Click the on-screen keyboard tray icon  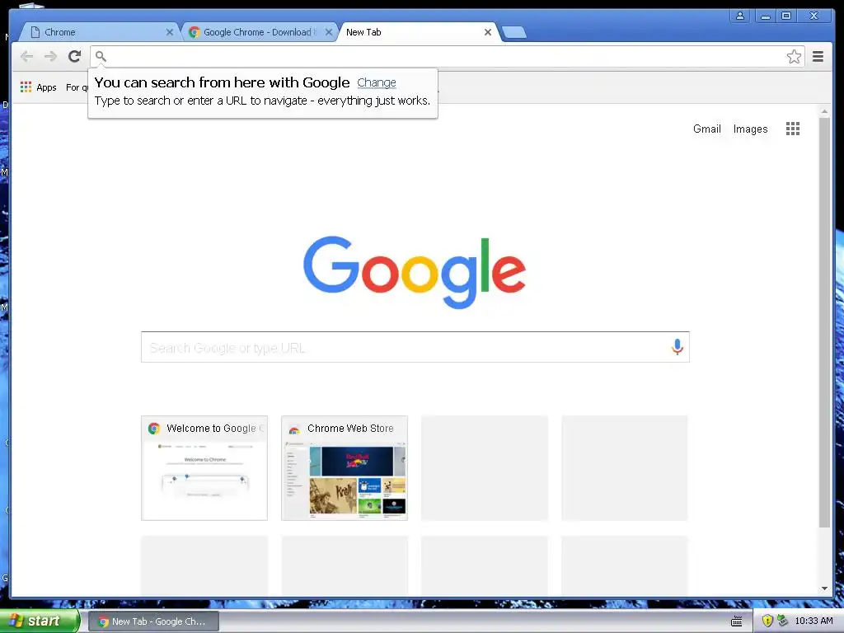coord(737,621)
